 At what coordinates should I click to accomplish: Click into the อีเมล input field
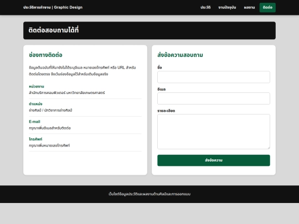214,98
